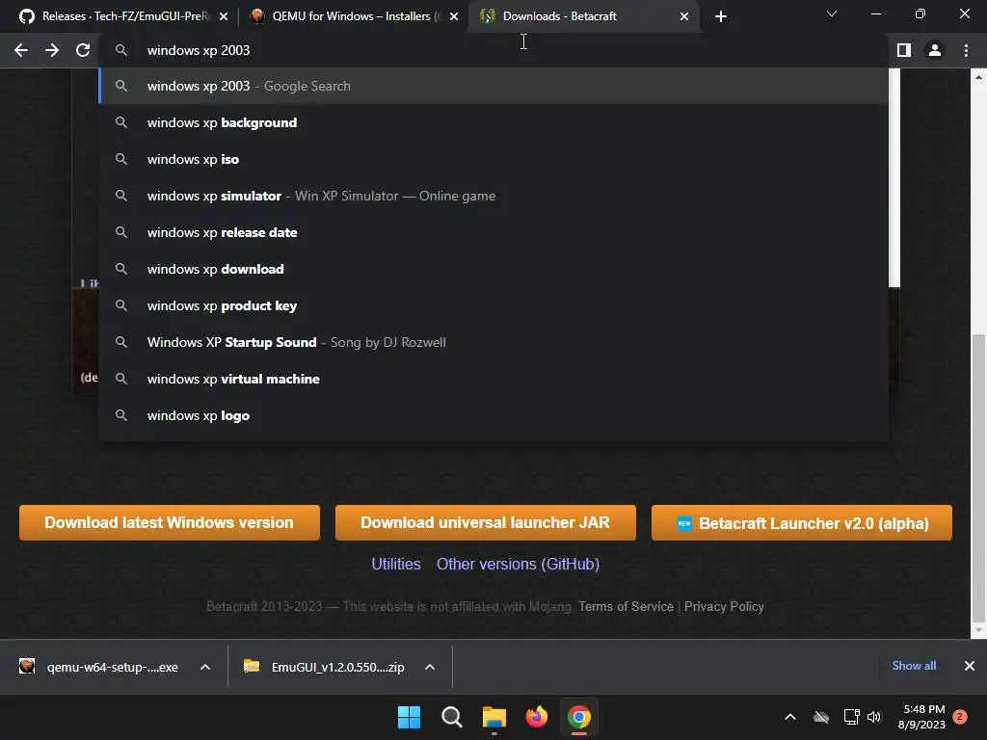
Task: Open Chrome's side panel icon
Action: point(903,50)
